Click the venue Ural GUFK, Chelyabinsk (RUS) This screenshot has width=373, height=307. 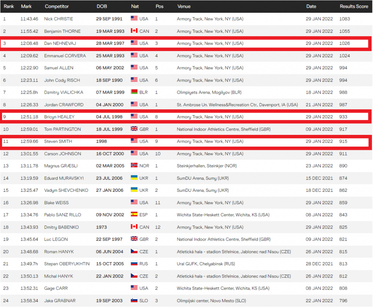pyautogui.click(x=206, y=264)
